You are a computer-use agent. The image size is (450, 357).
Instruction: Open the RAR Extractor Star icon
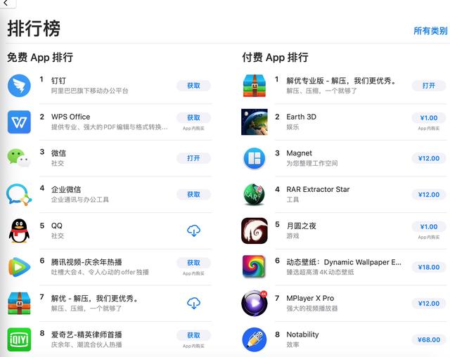(255, 195)
